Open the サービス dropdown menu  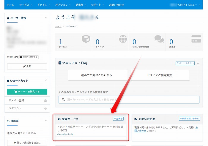pos(26,5)
